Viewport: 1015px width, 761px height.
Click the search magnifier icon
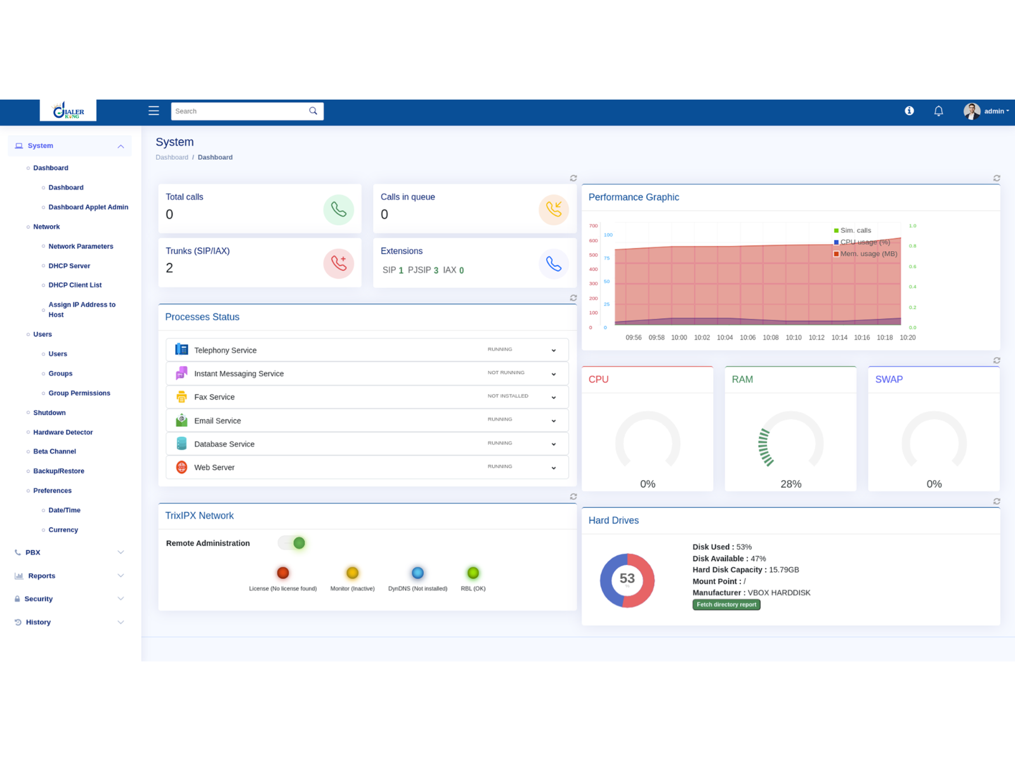point(313,110)
